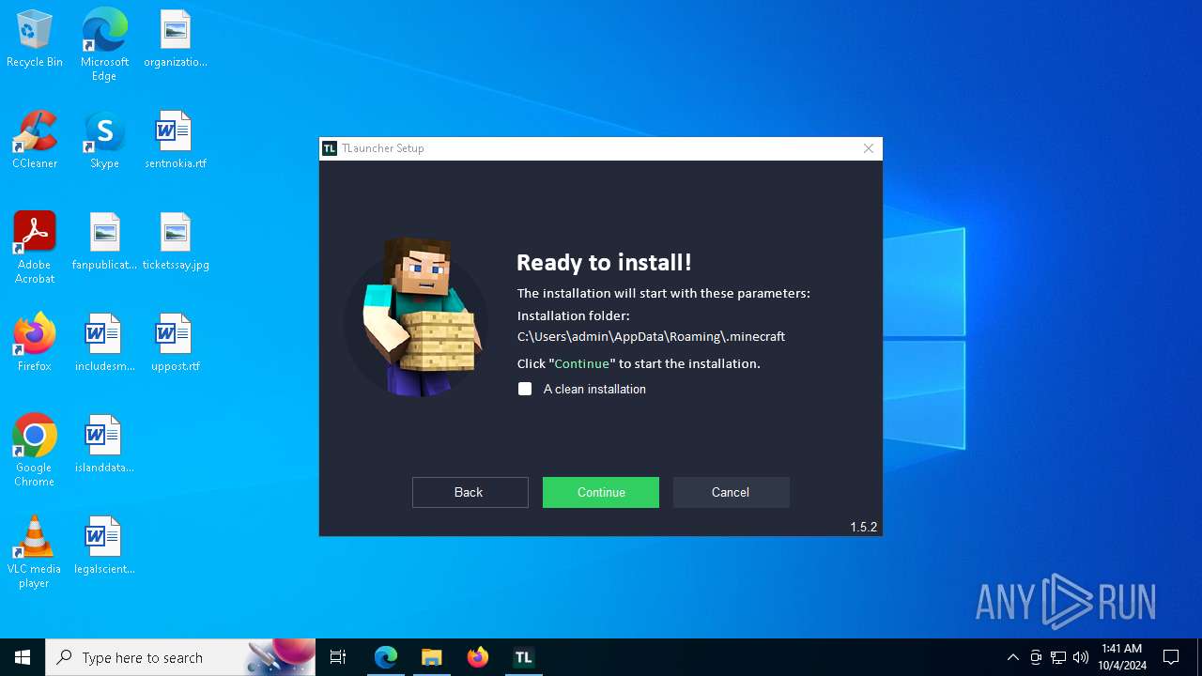Viewport: 1202px width, 676px height.
Task: Click the volume speaker tray icon
Action: (x=1081, y=657)
